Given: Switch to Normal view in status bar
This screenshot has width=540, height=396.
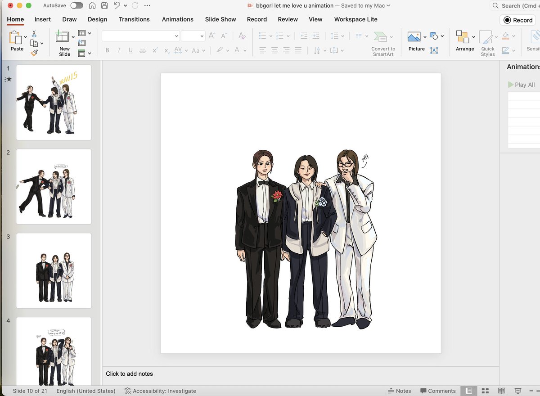Looking at the screenshot, I should 469,391.
